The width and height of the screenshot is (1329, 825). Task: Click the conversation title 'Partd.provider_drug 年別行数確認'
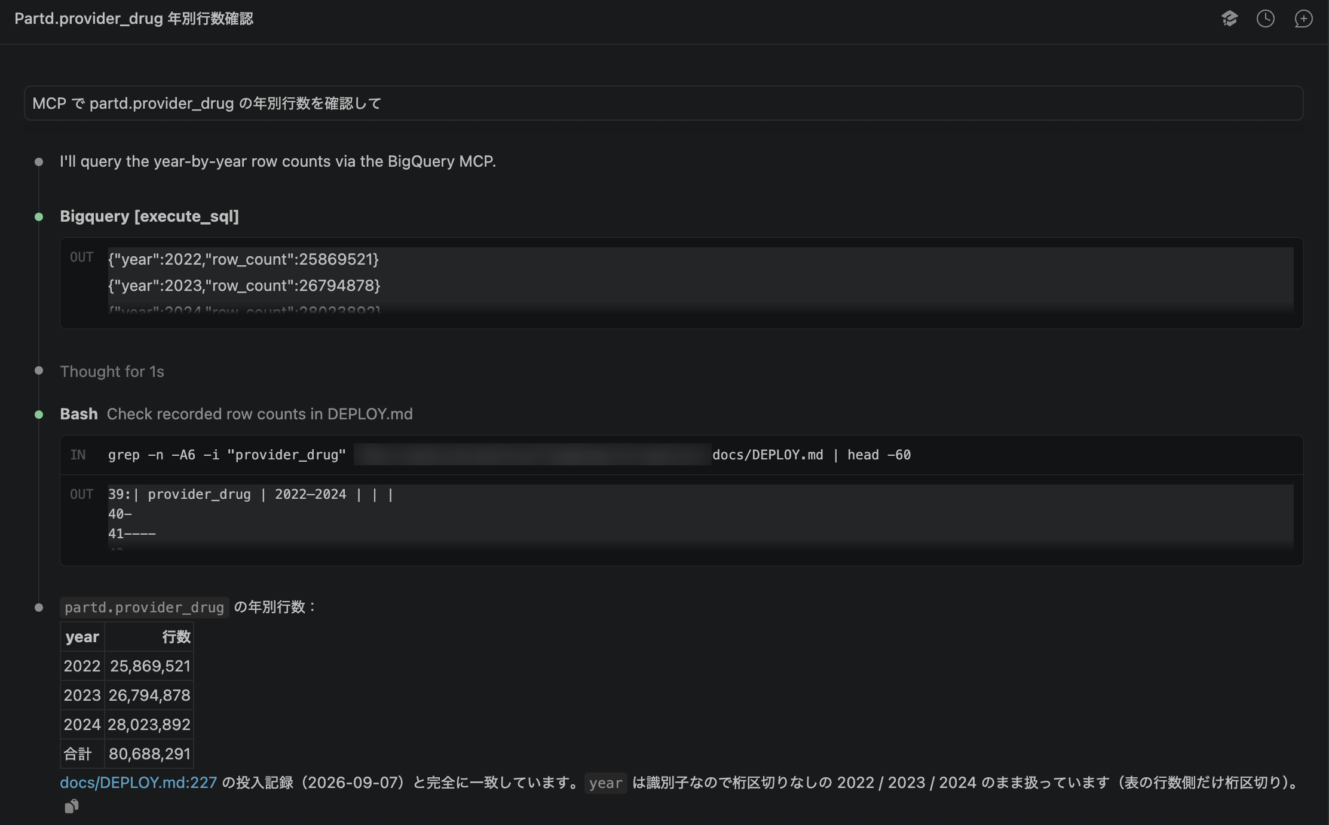point(134,19)
